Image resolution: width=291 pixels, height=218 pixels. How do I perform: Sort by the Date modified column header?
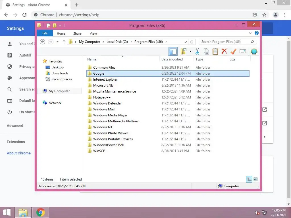(x=176, y=59)
